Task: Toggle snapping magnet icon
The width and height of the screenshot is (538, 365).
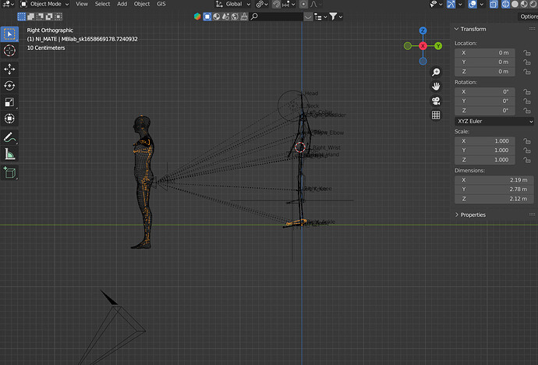Action: [x=276, y=4]
